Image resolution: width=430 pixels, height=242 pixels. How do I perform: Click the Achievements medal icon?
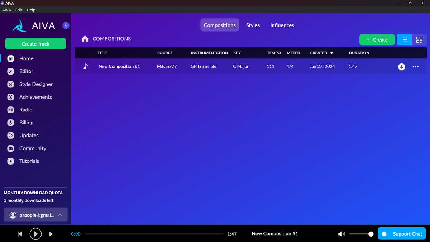[11, 97]
